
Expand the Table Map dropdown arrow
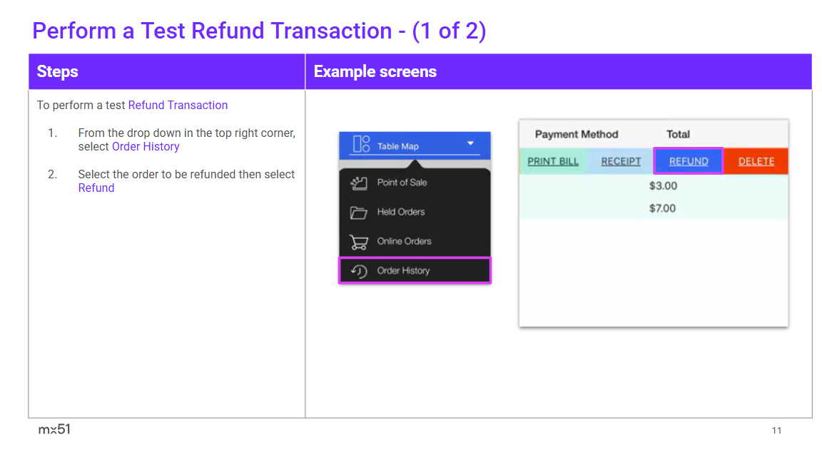pyautogui.click(x=470, y=143)
